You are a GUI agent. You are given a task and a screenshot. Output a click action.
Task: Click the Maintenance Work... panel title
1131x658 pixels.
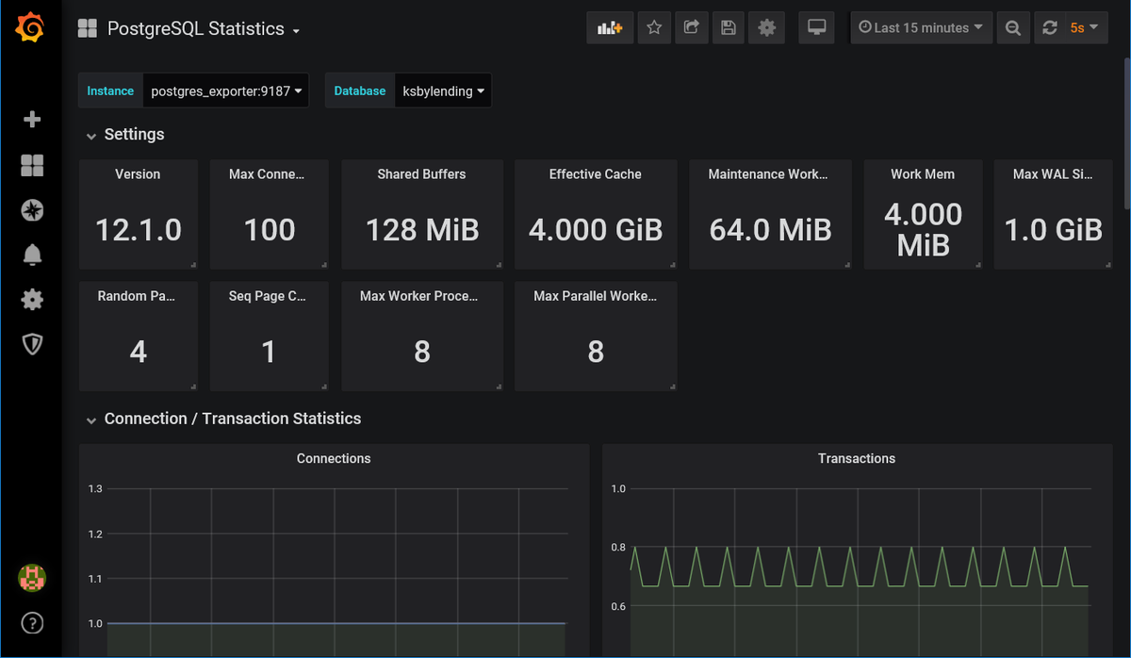click(x=768, y=174)
